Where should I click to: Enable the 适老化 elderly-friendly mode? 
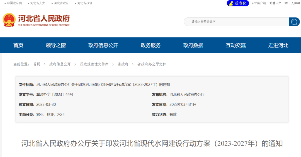pos(238,3)
